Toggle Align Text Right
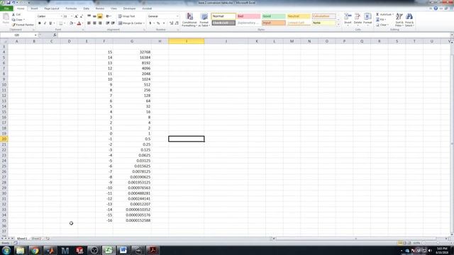Viewport: 454px width, 255px height. coord(100,23)
